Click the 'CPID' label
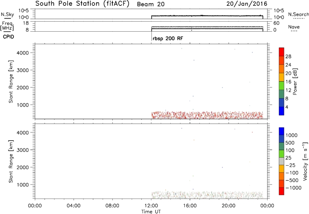This screenshot has width=309, height=214. (8, 37)
